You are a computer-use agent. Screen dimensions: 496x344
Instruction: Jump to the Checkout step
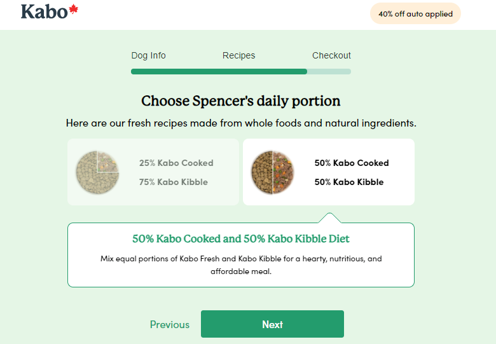pos(331,55)
